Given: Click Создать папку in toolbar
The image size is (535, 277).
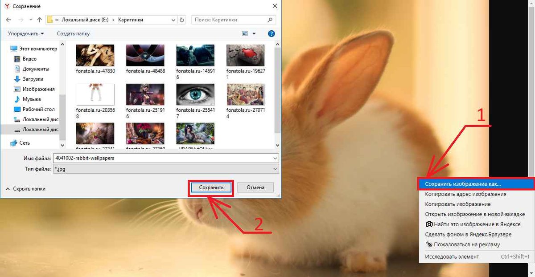Looking at the screenshot, I should tap(73, 33).
